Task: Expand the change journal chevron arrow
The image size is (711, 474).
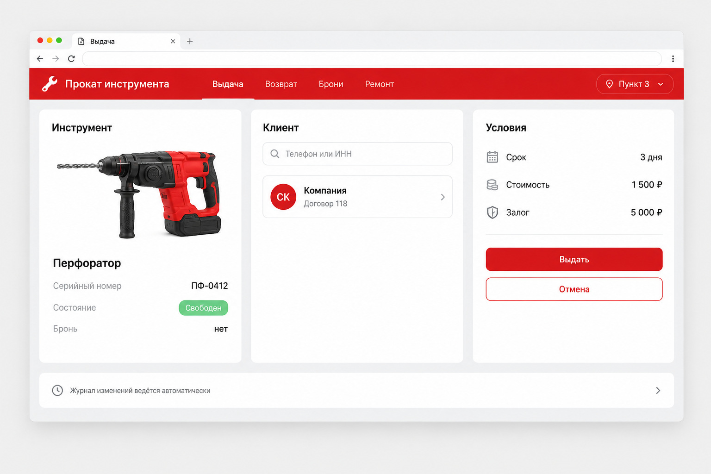Action: point(658,390)
